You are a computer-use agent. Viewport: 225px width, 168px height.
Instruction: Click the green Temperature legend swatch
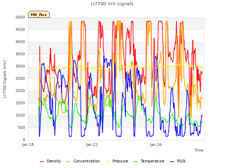point(136,162)
